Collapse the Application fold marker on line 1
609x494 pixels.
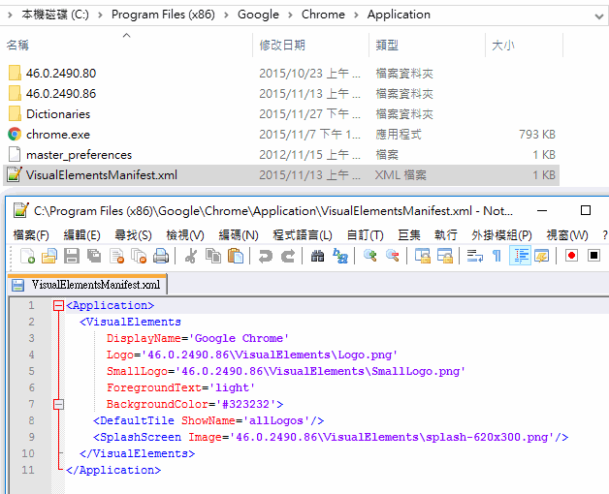pyautogui.click(x=58, y=306)
